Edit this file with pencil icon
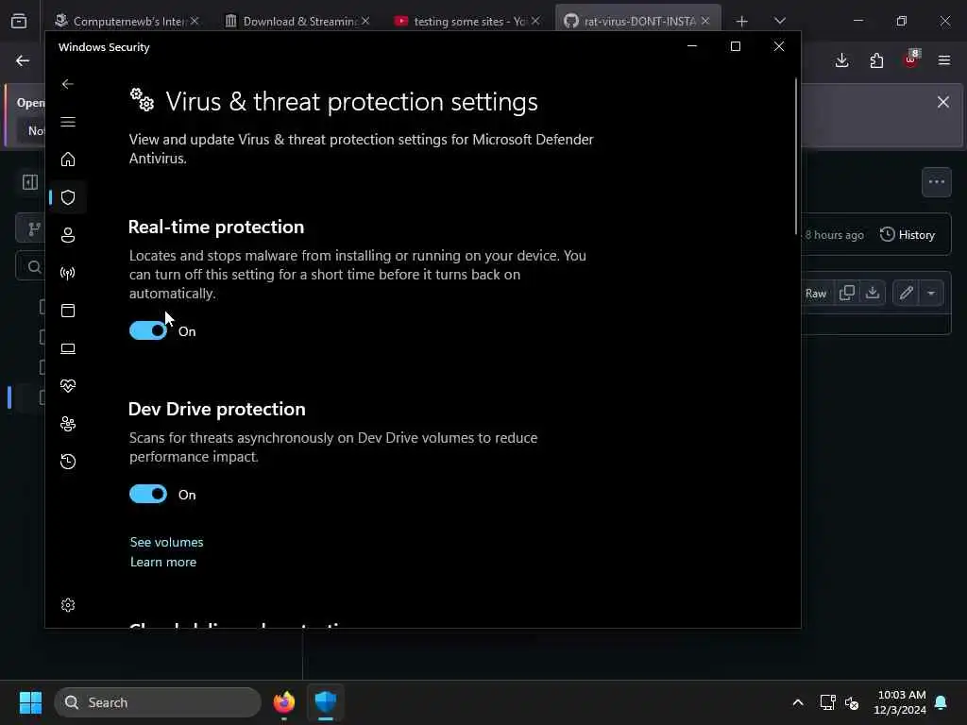This screenshot has height=725, width=967. point(906,293)
